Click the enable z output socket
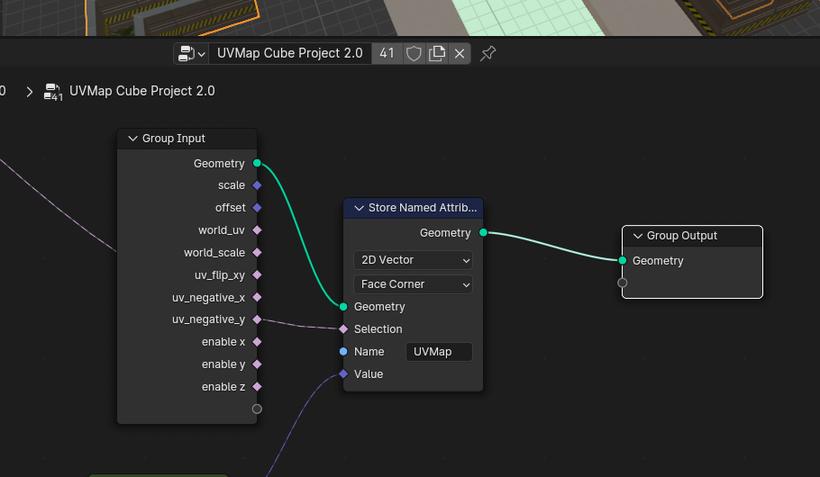The image size is (820, 477). 257,387
